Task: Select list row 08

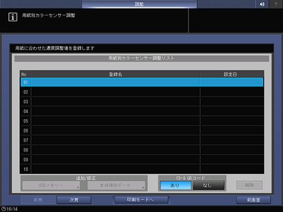Action: pos(142,150)
